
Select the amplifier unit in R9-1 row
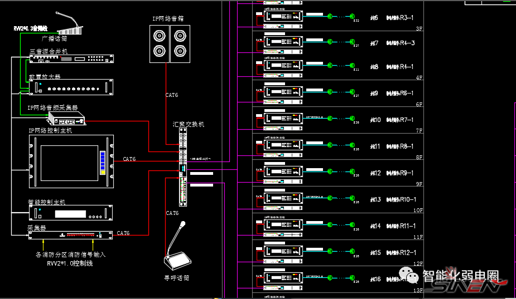283,171
